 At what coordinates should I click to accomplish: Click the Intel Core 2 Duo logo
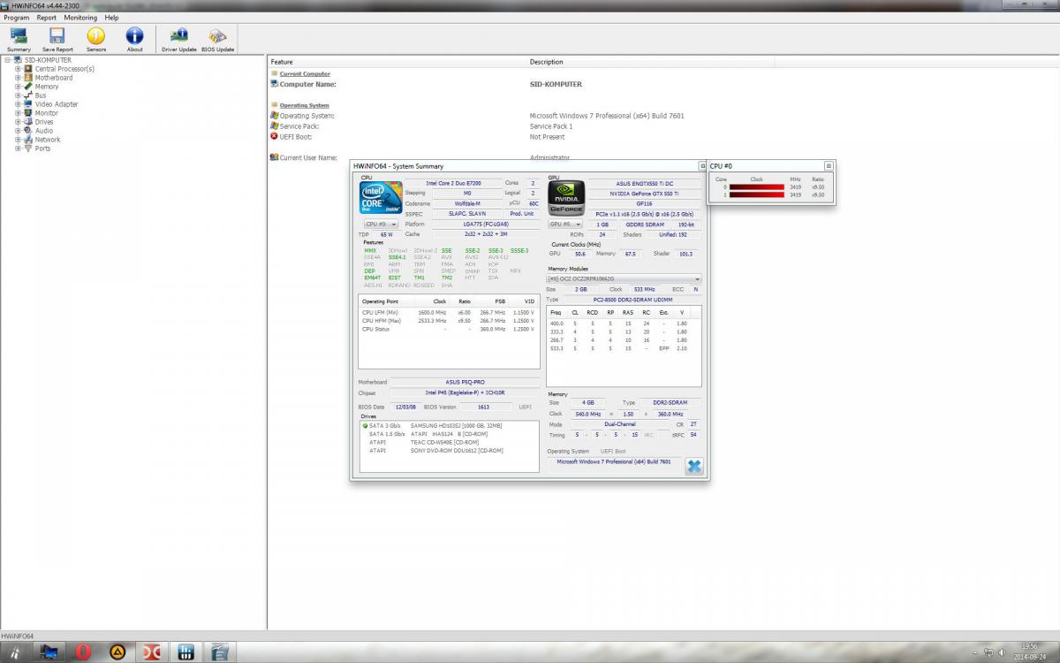pos(381,197)
